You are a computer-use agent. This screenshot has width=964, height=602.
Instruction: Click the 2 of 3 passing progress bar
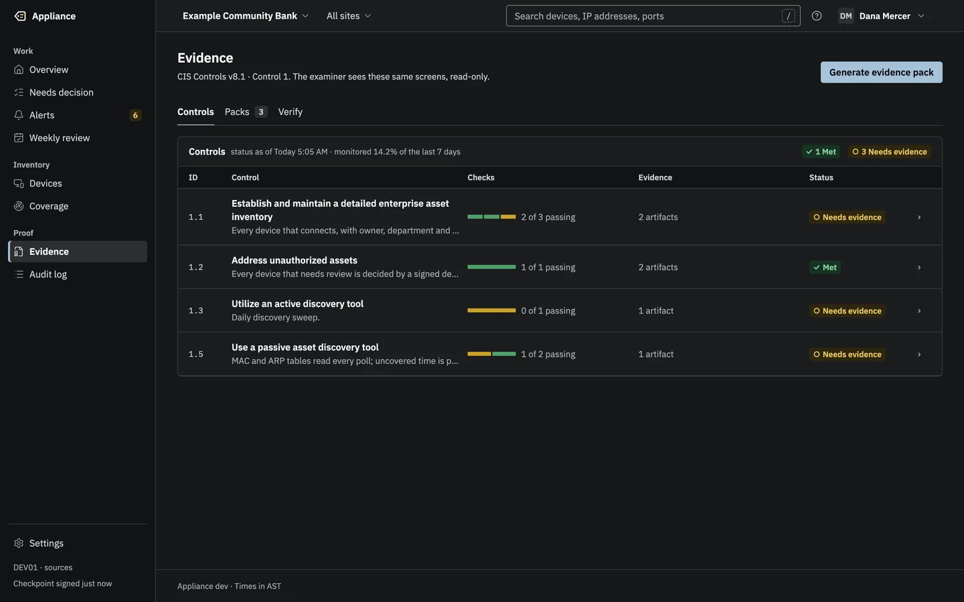coord(491,217)
